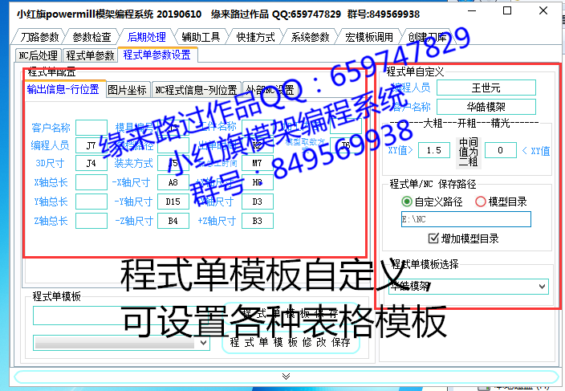Screen dimensions: 565x391
Task: Open the NC程式信息-列位置 tab
Action: tap(196, 90)
